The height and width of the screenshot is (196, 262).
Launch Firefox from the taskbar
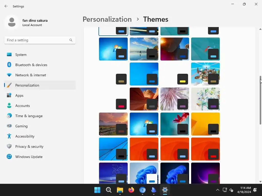pos(131,190)
